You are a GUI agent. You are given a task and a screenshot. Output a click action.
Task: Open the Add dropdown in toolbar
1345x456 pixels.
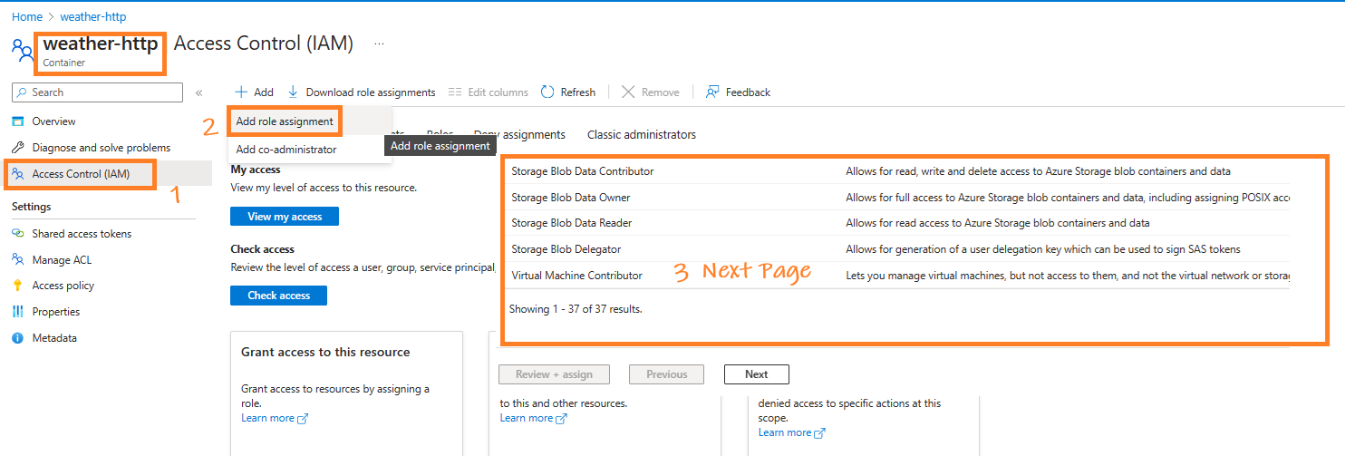pos(254,92)
